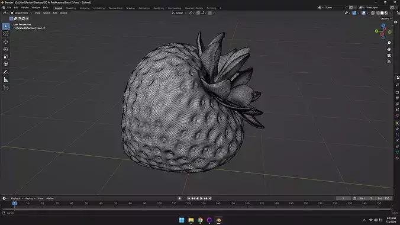This screenshot has height=225, width=400.
Task: Click green Y axis on navigation gizmo
Action: click(376, 31)
